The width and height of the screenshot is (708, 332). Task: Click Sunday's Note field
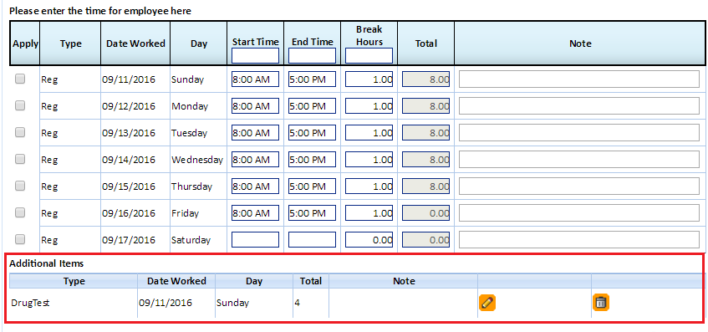click(x=579, y=79)
